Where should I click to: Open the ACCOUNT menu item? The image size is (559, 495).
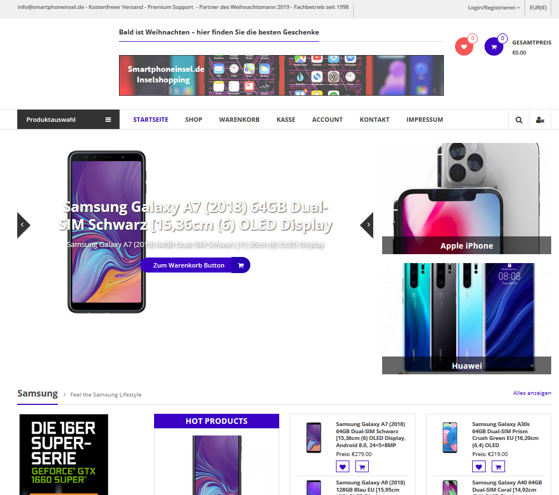tap(327, 120)
